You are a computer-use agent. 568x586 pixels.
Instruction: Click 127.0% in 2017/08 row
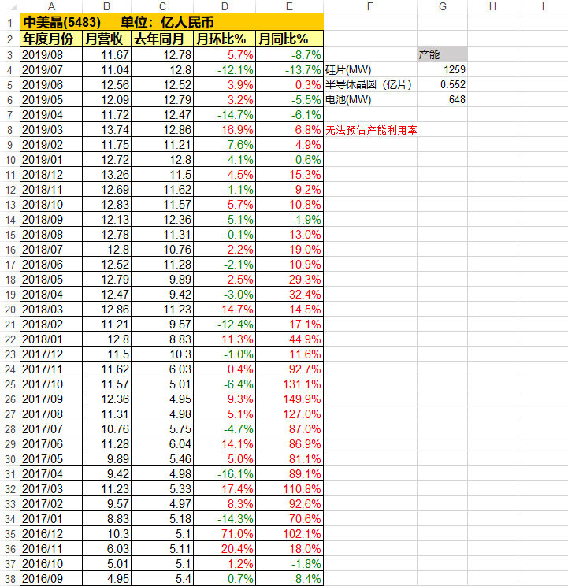tap(289, 414)
